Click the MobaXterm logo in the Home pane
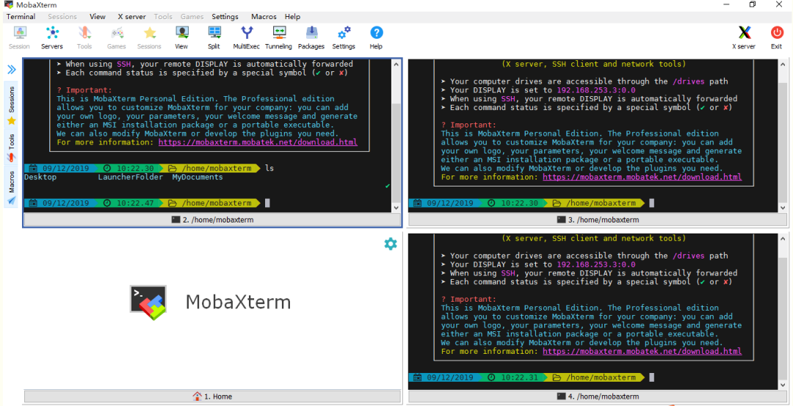The height and width of the screenshot is (406, 793). tap(148, 302)
